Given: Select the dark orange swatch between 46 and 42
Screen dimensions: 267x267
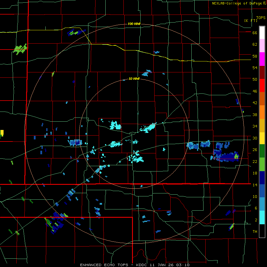Looking at the screenshot, I should 262,98.
